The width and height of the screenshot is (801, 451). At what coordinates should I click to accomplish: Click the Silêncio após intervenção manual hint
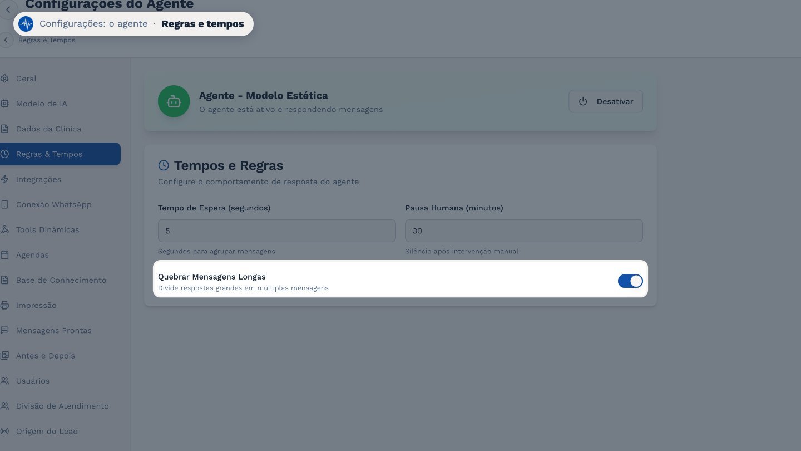(462, 251)
